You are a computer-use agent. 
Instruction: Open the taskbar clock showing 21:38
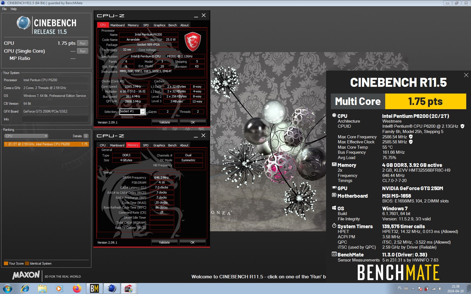456,289
